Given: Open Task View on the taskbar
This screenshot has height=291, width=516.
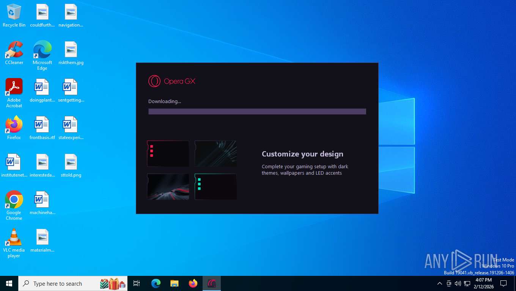Looking at the screenshot, I should coord(137,283).
